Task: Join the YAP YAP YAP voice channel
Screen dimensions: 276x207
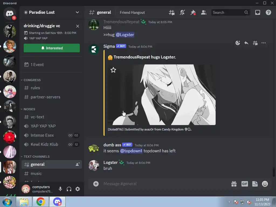Action: [x=52, y=126]
